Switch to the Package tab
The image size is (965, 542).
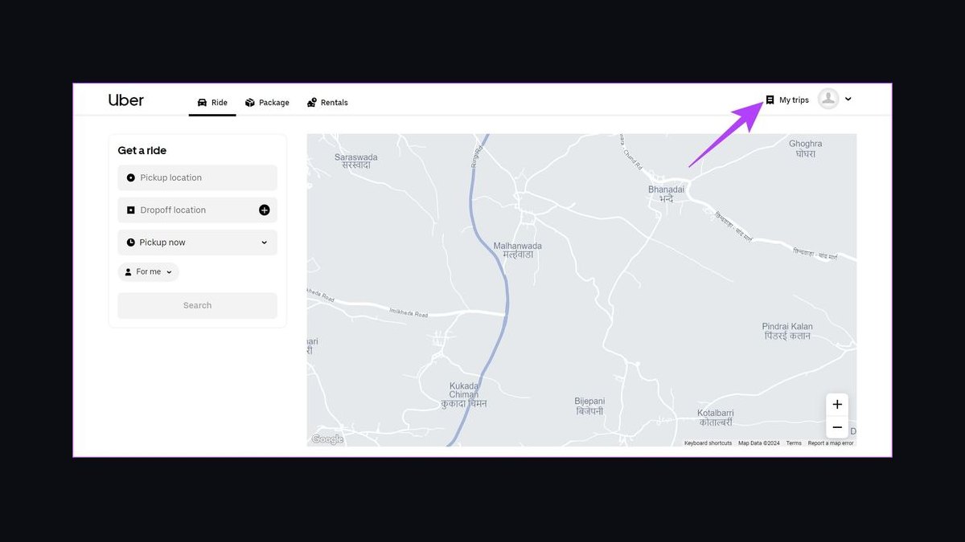(267, 103)
